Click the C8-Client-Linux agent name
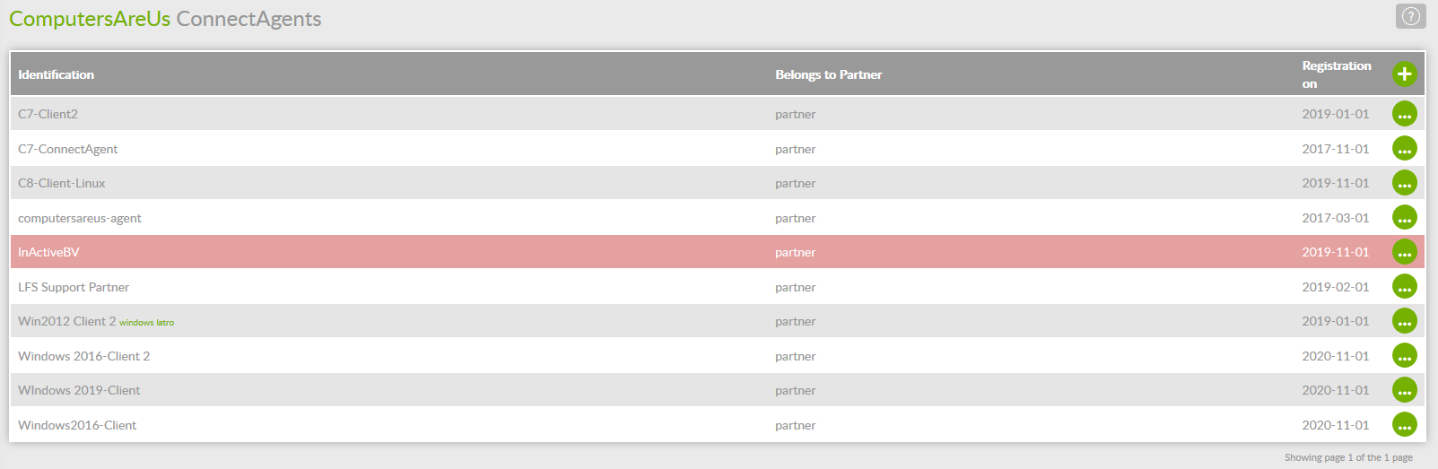The image size is (1438, 469). pyautogui.click(x=61, y=183)
